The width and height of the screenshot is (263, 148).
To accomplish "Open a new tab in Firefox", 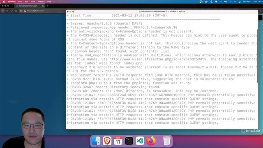I will click(x=48, y=6).
